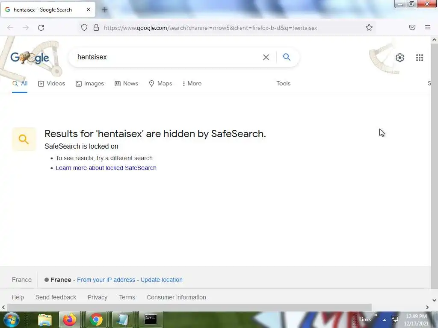The height and width of the screenshot is (328, 438).
Task: Launch Google Chrome from the taskbar
Action: [x=96, y=319]
